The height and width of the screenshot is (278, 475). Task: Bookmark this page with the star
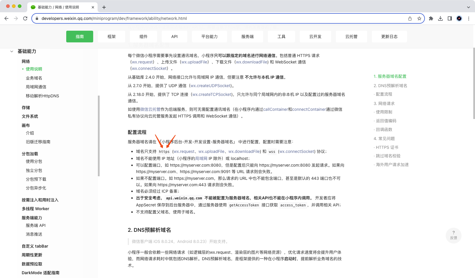[419, 18]
